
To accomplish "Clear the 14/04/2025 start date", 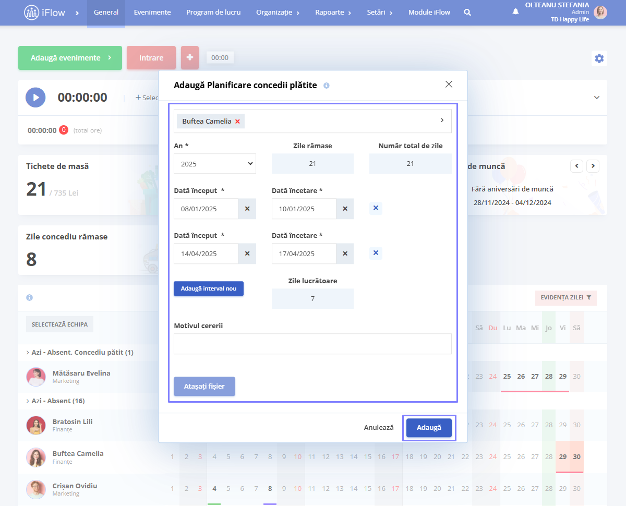I will 247,254.
